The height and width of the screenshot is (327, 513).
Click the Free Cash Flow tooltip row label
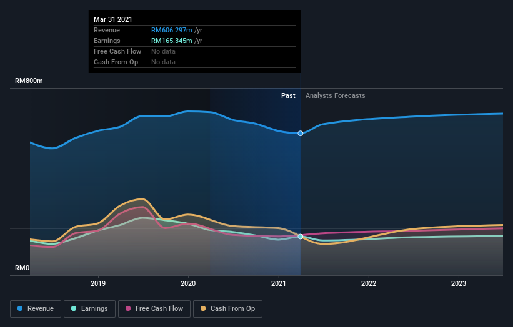pos(117,51)
